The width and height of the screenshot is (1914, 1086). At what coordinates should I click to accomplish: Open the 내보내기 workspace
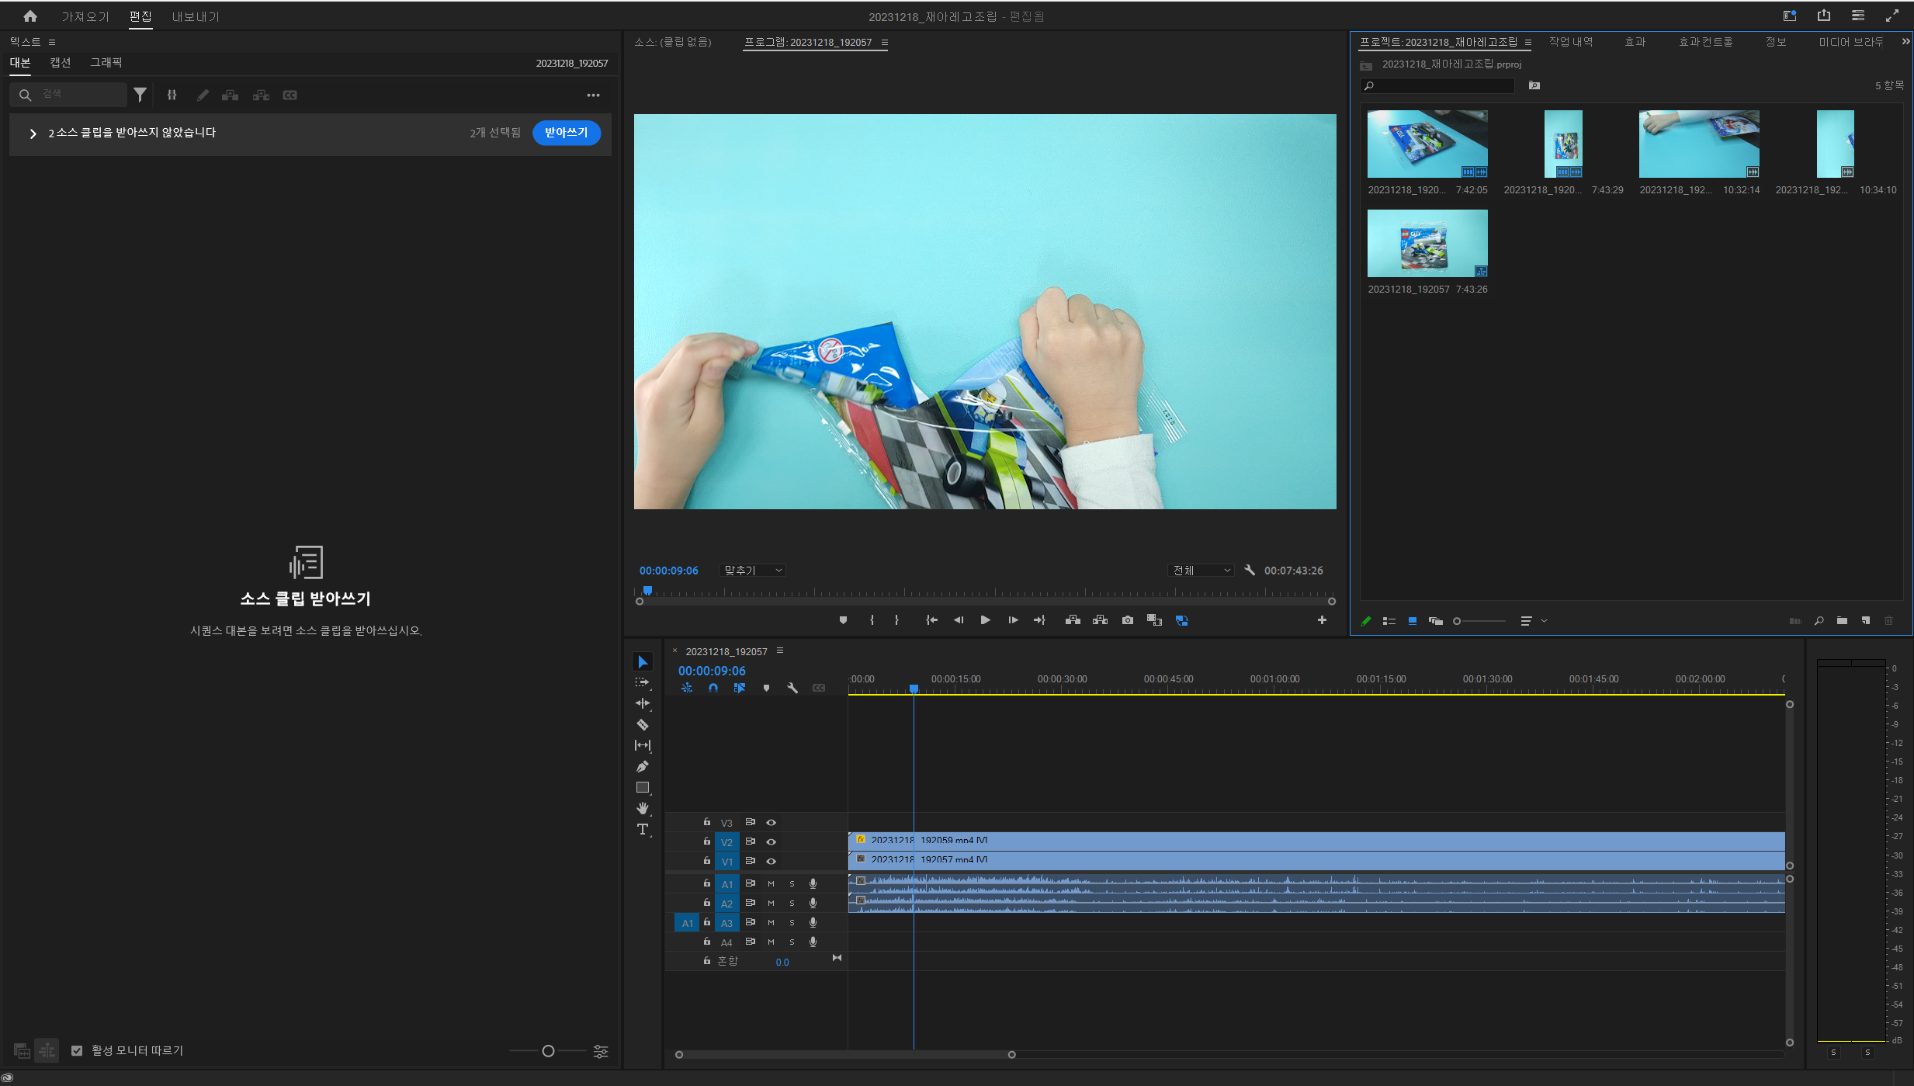click(x=196, y=16)
